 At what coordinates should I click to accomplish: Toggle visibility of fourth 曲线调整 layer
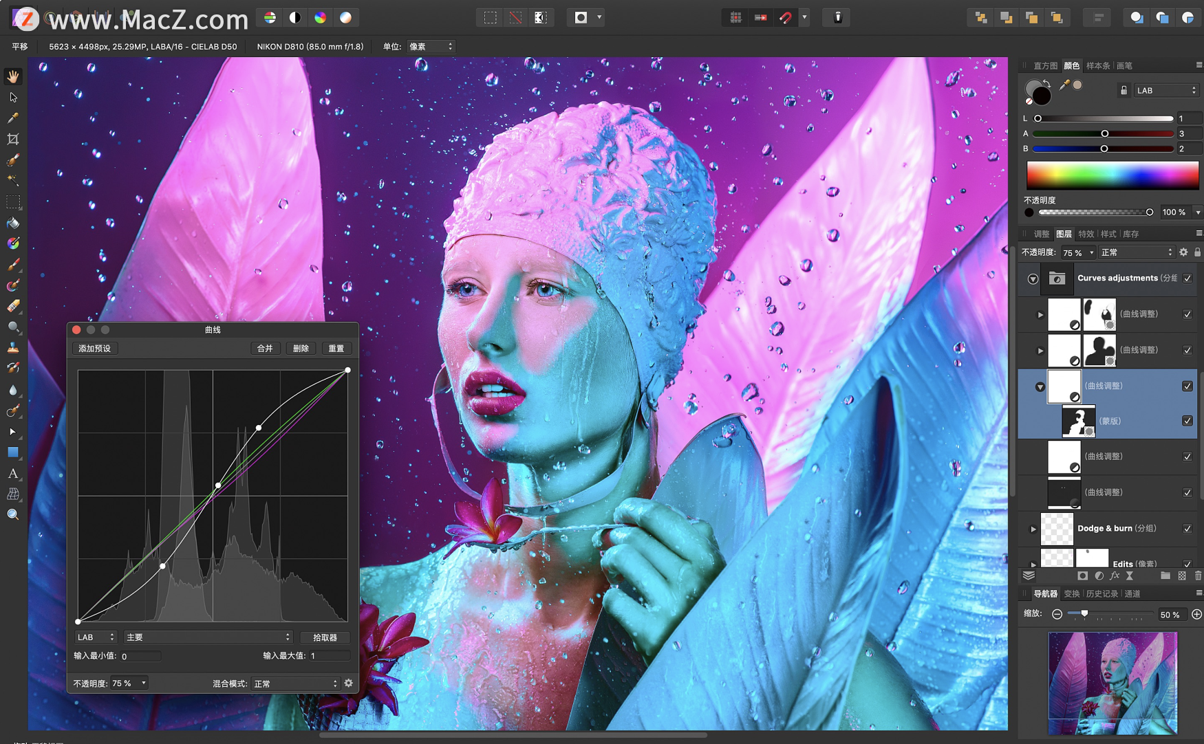pyautogui.click(x=1187, y=457)
